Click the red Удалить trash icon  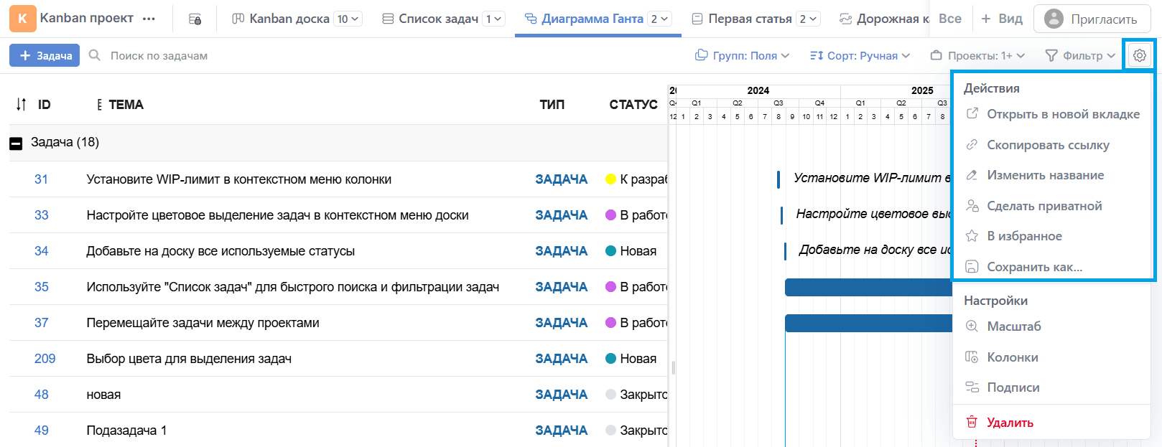click(972, 422)
